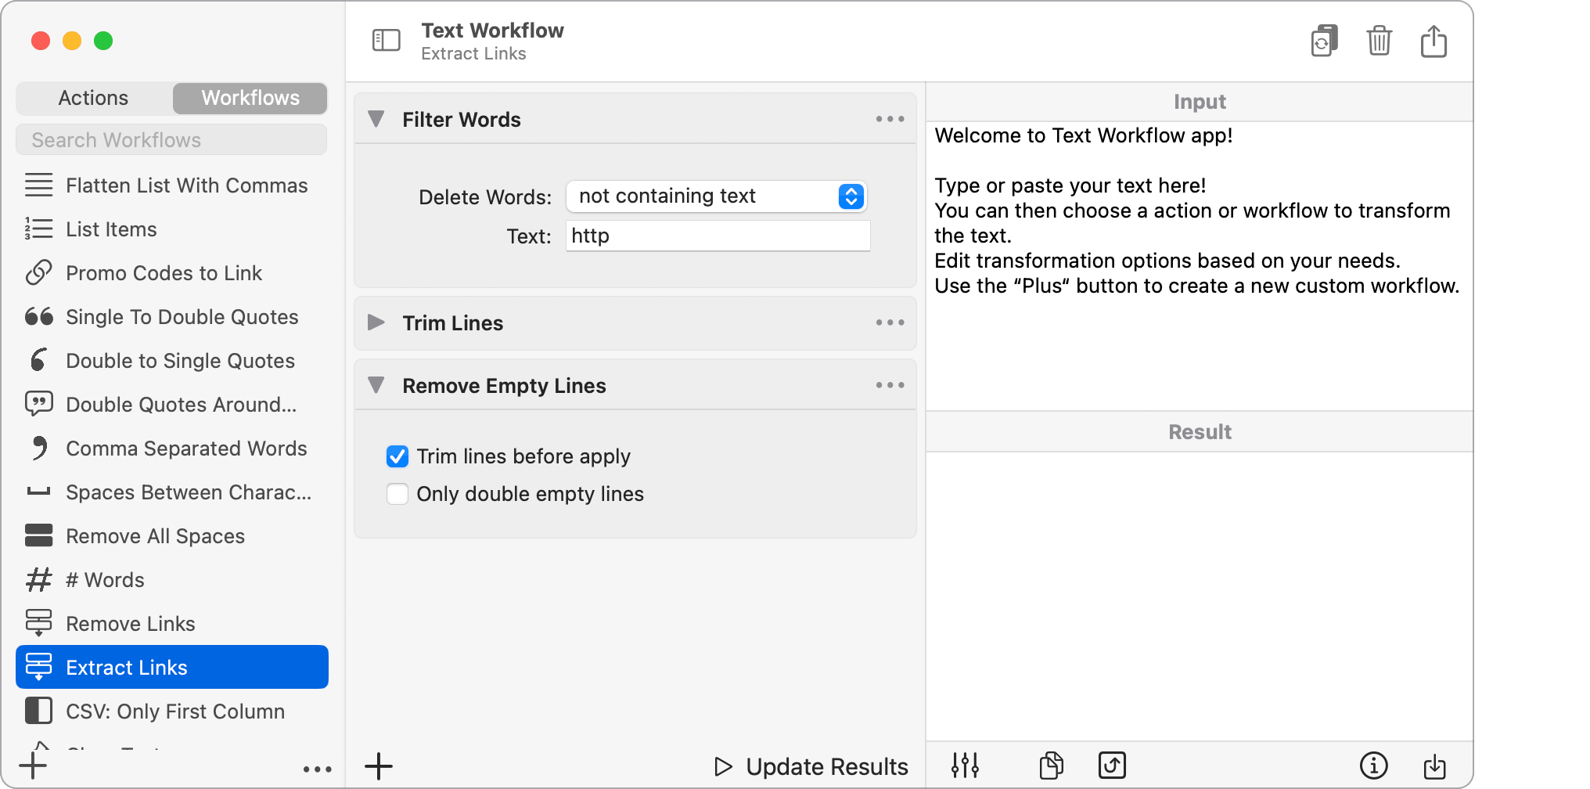Viewport: 1590px width, 789px height.
Task: Open the Trim Lines options ellipsis
Action: (890, 322)
